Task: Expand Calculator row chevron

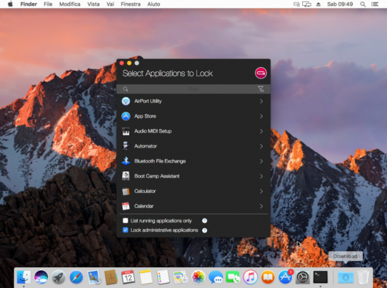Action: [x=261, y=191]
